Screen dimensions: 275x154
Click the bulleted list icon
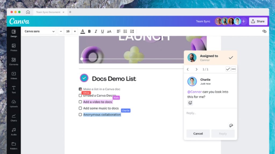(125, 31)
